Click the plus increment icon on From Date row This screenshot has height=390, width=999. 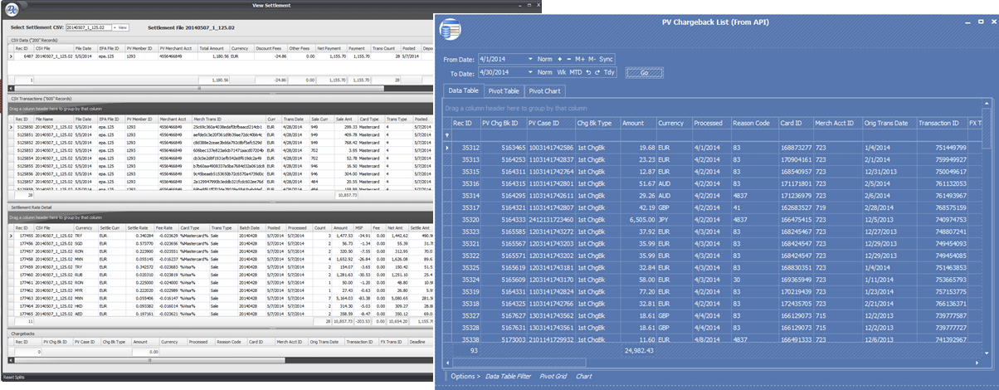tap(559, 60)
